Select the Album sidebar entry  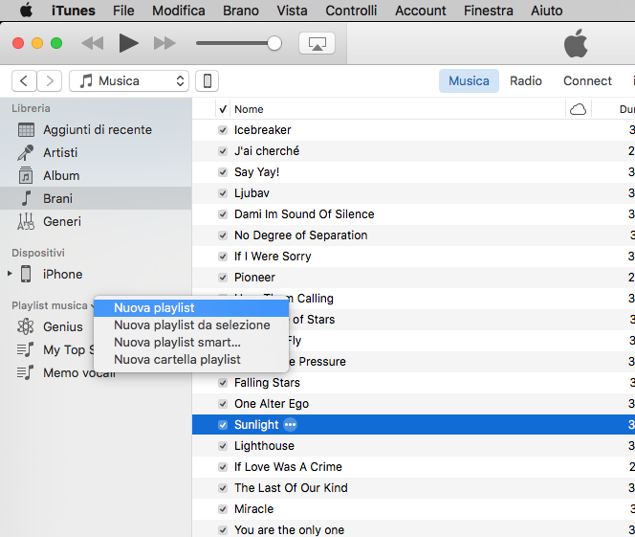point(96,175)
